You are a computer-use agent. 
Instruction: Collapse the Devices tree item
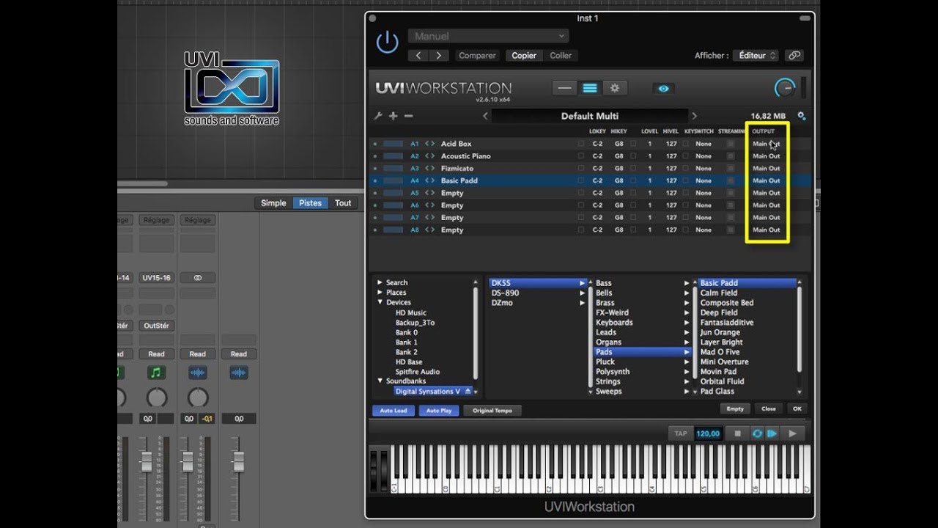[x=380, y=302]
